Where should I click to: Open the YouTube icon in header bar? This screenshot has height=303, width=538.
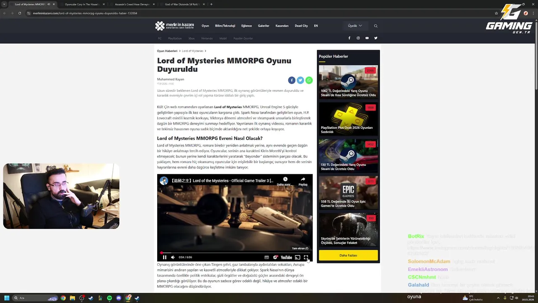367,38
